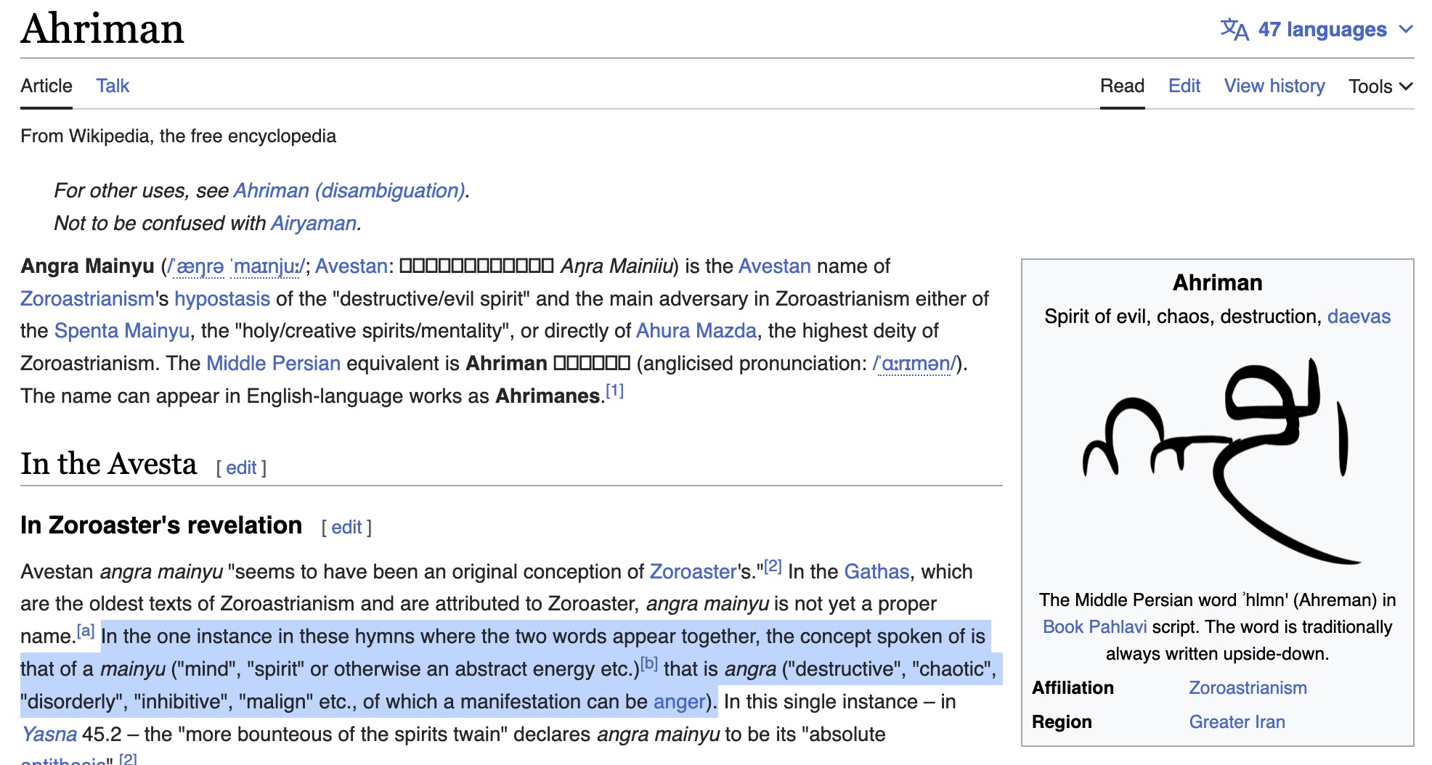Follow the Book Pahlavi link in caption
1432x765 pixels.
pyautogui.click(x=1094, y=627)
